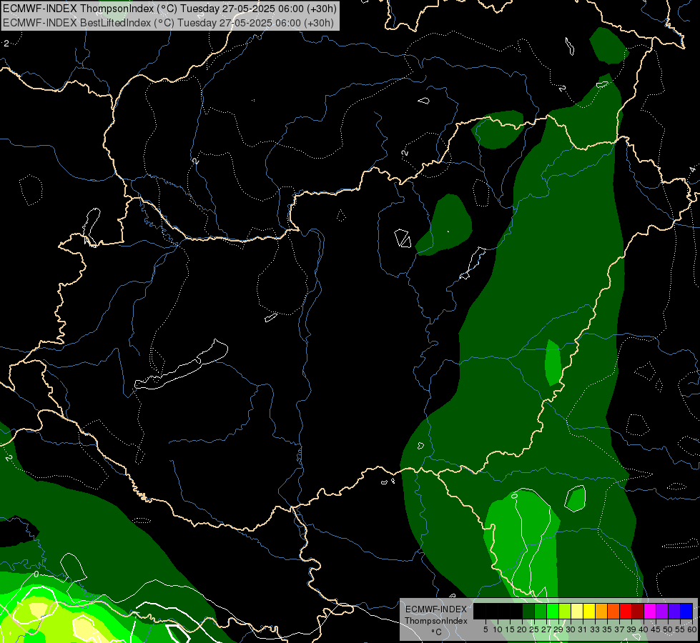Select the blue 55-60 legend swatch
700x643 pixels.
pyautogui.click(x=686, y=611)
